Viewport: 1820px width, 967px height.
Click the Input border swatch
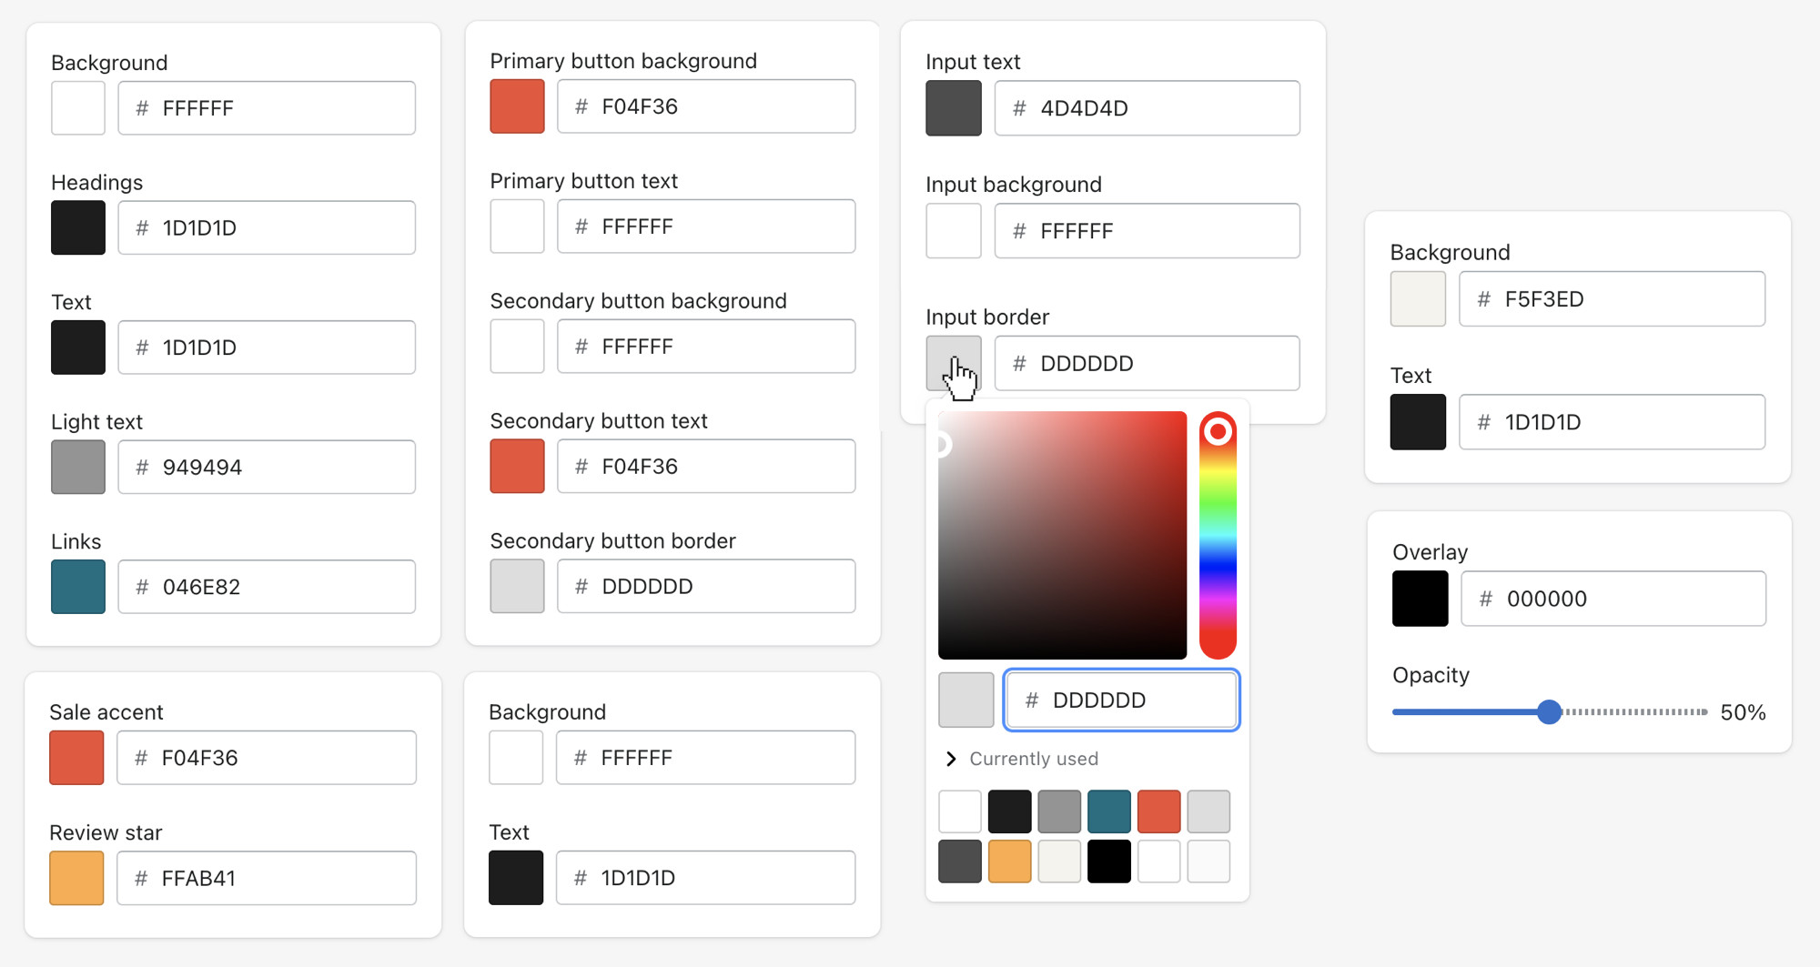[954, 363]
